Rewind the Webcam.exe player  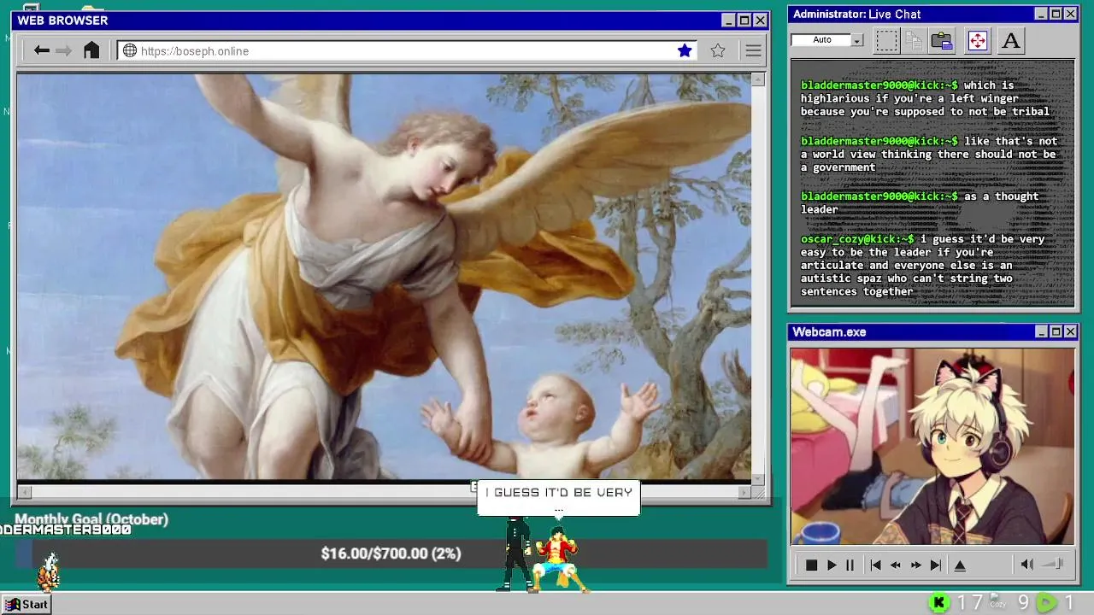(x=896, y=565)
